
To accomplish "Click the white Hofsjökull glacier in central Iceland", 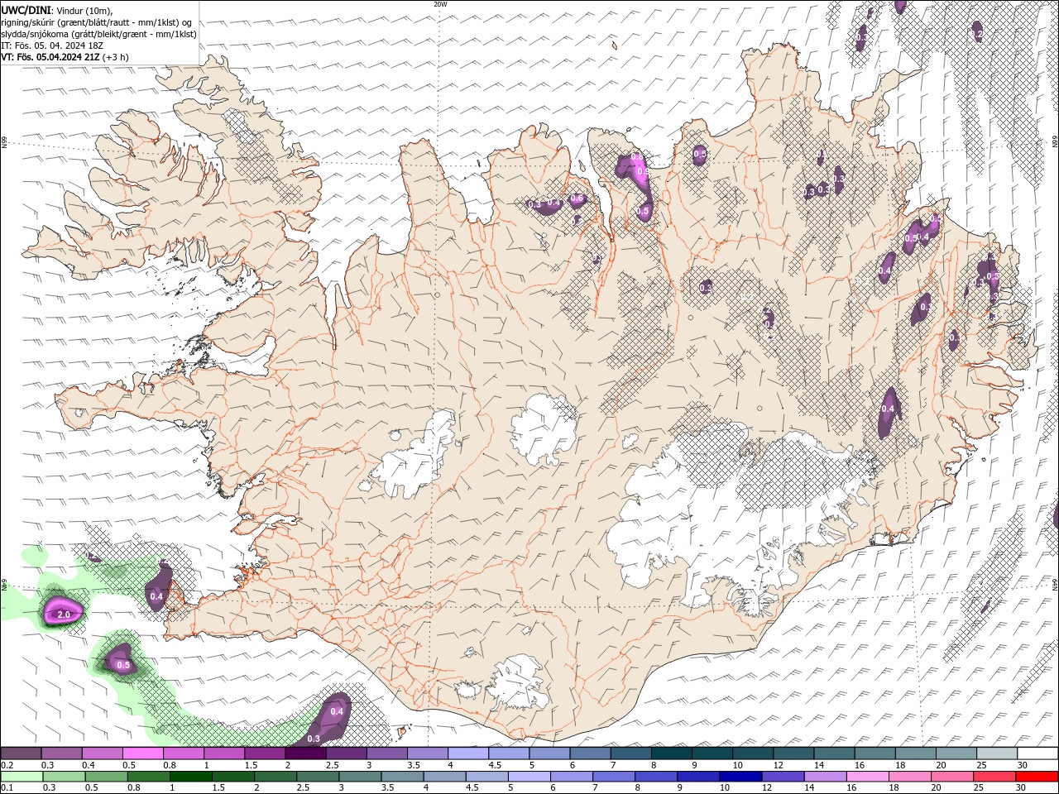I will [x=542, y=428].
